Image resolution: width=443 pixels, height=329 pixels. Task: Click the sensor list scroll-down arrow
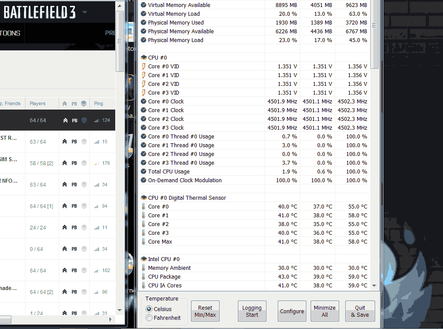(374, 286)
